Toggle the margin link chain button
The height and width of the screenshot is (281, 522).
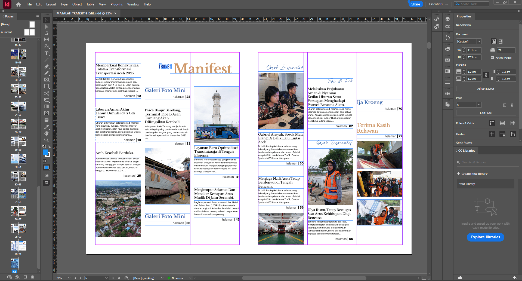coord(486,75)
